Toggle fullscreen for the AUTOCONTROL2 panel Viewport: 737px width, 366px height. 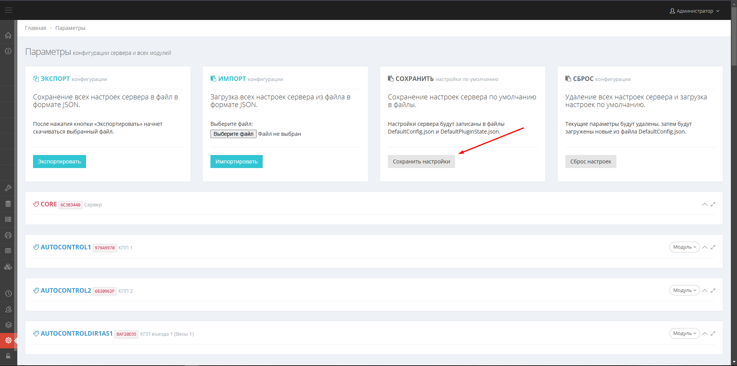click(x=713, y=290)
